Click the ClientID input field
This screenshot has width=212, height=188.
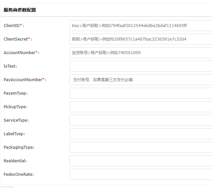[140, 26]
